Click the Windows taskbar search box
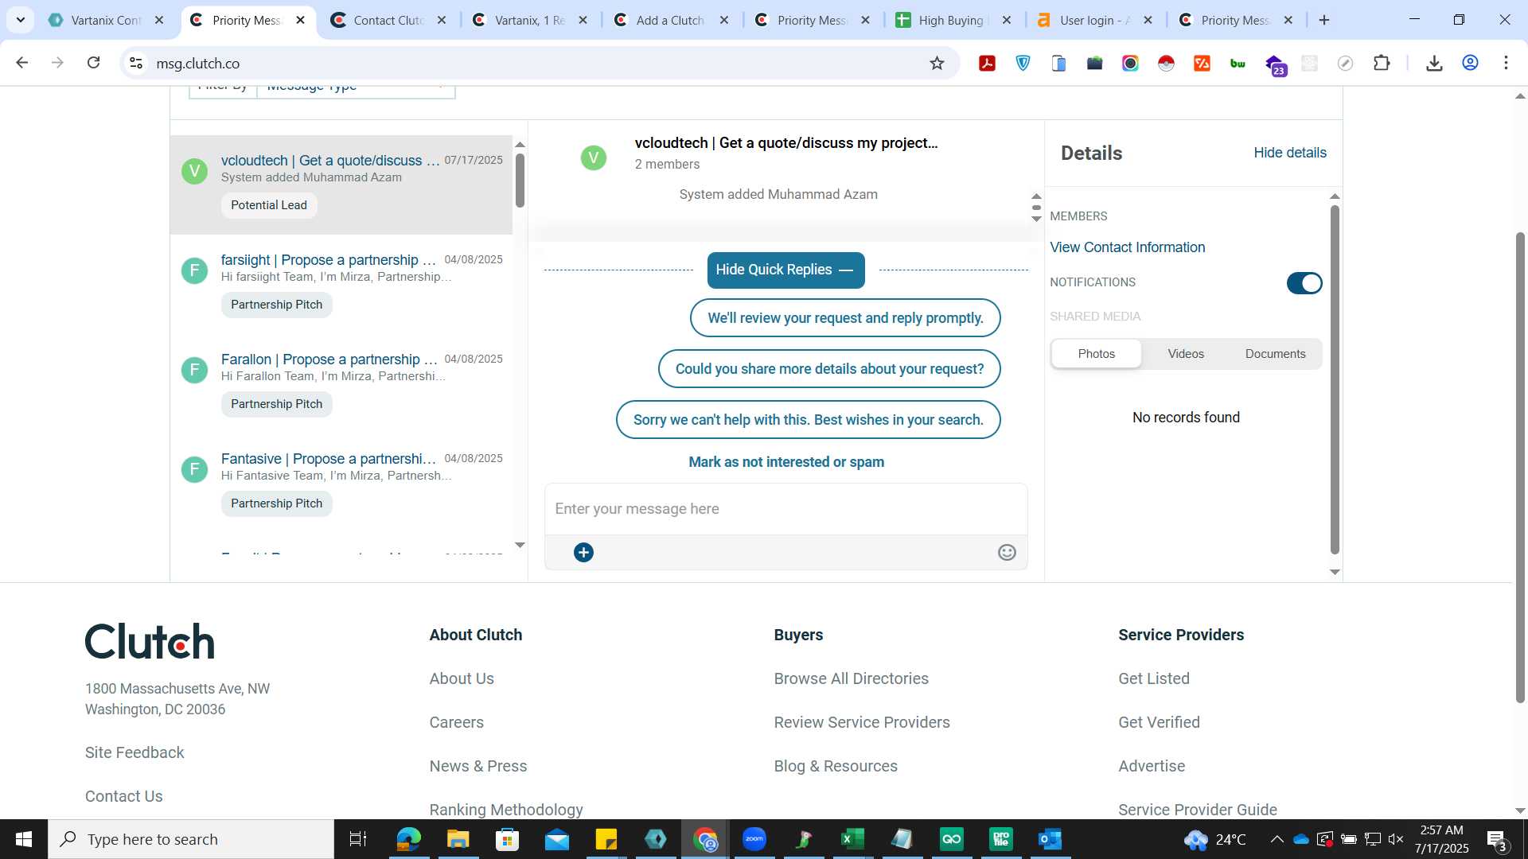Screen dimensions: 1528x859 pos(191,839)
